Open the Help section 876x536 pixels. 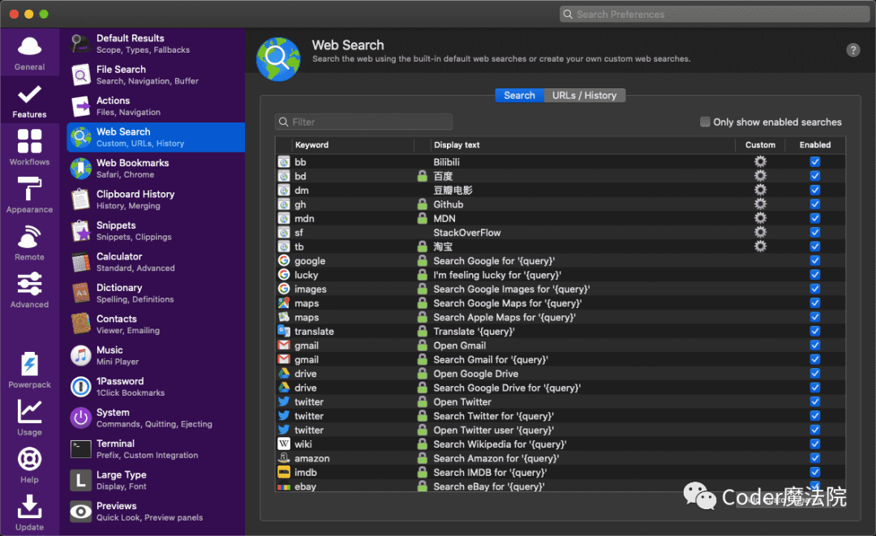click(30, 465)
